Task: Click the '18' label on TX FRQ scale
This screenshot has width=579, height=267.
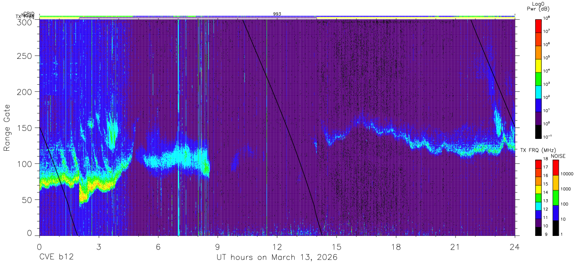Action: [546, 159]
